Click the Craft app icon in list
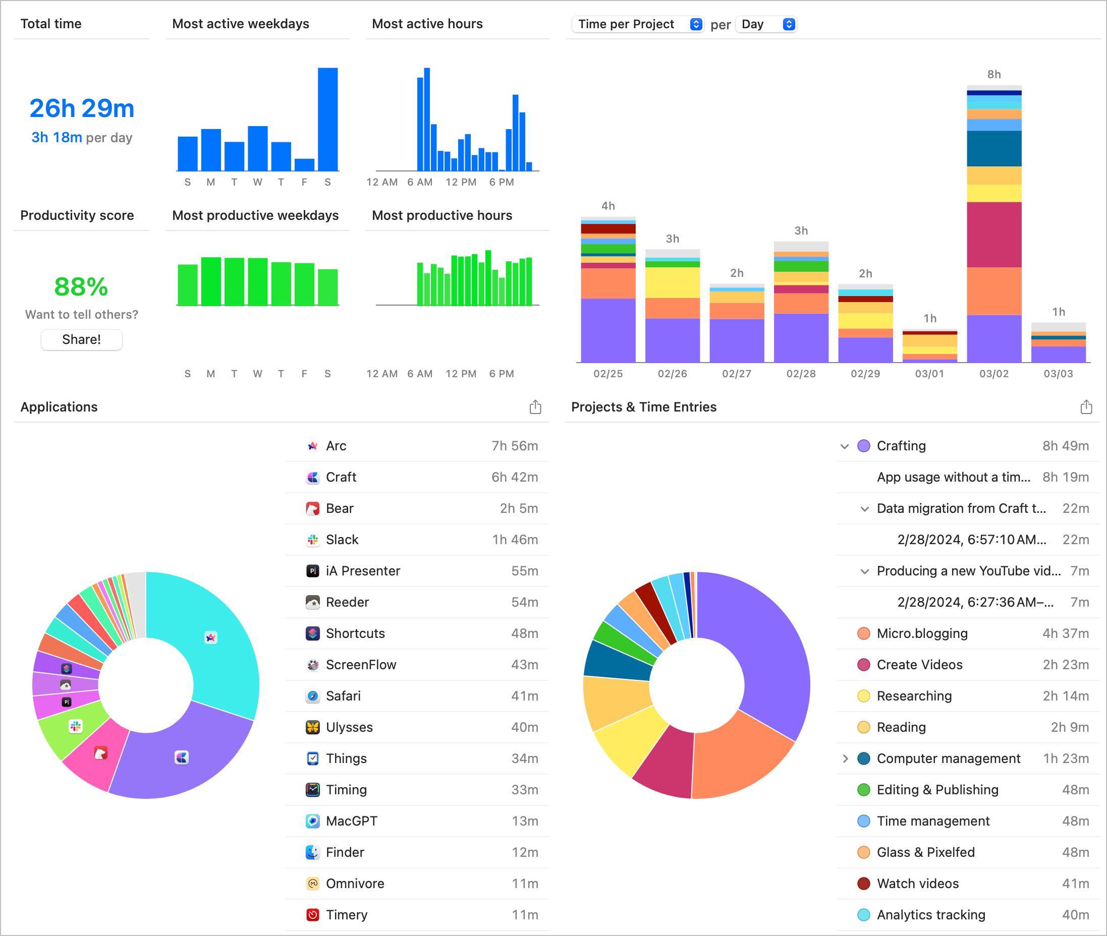The width and height of the screenshot is (1107, 936). click(313, 477)
